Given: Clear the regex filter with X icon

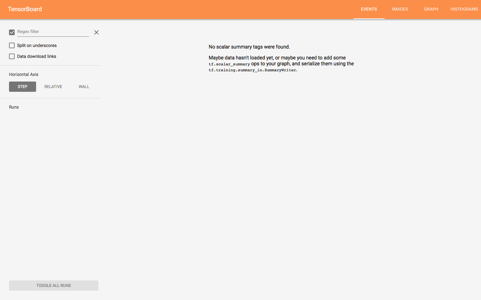Looking at the screenshot, I should 96,32.
